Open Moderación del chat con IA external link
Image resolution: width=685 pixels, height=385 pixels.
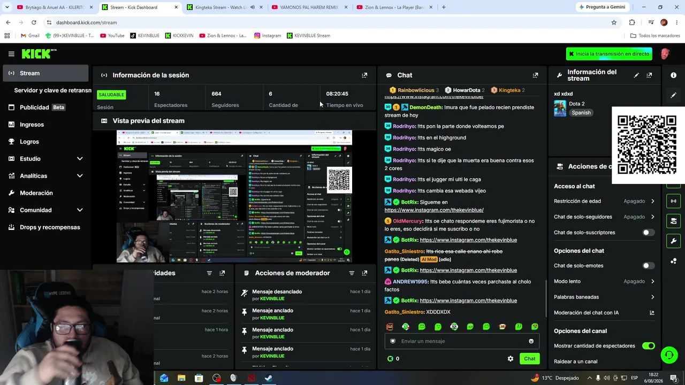coord(652,313)
